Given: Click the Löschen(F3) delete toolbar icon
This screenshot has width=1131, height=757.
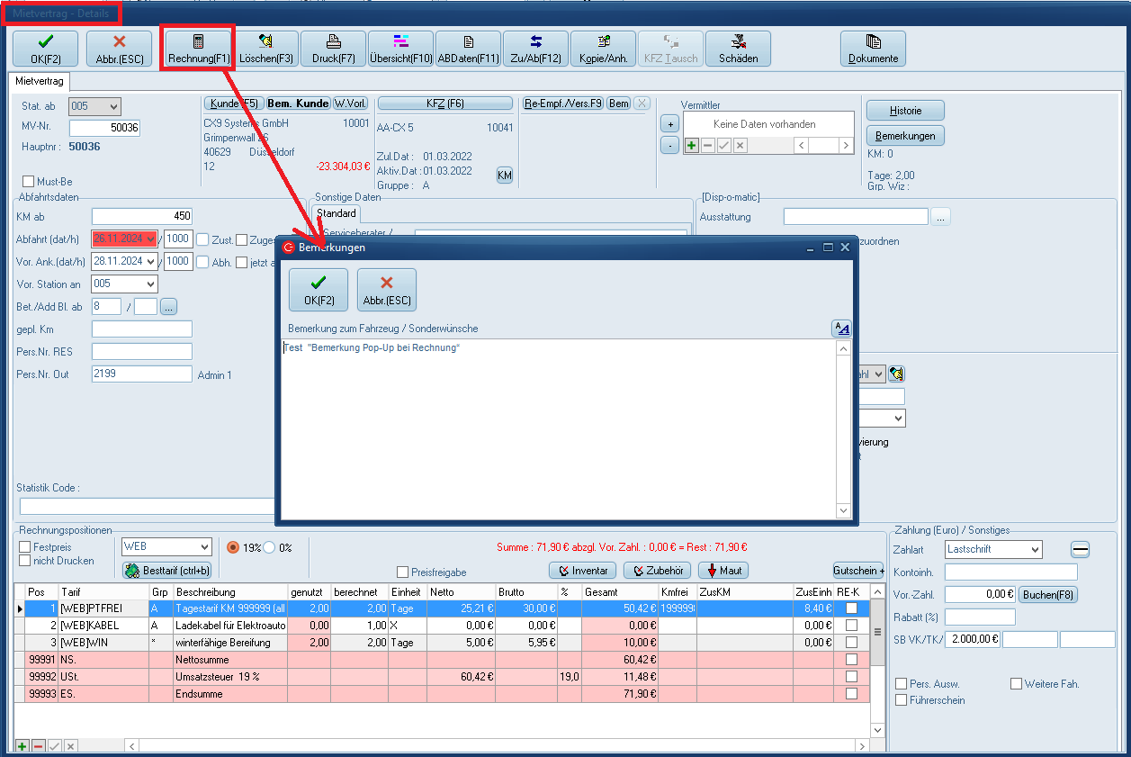Looking at the screenshot, I should coord(266,49).
